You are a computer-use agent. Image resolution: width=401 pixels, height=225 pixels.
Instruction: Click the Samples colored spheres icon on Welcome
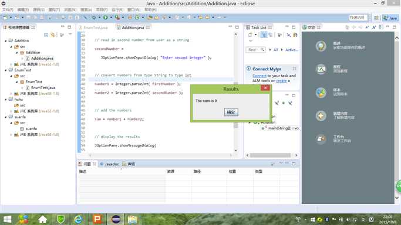point(321,93)
